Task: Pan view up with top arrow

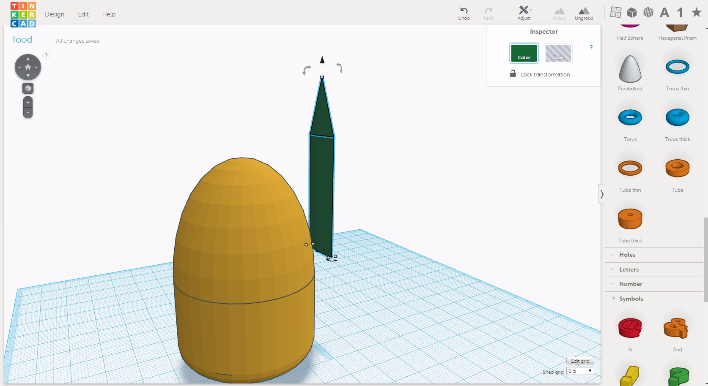Action: pyautogui.click(x=28, y=59)
